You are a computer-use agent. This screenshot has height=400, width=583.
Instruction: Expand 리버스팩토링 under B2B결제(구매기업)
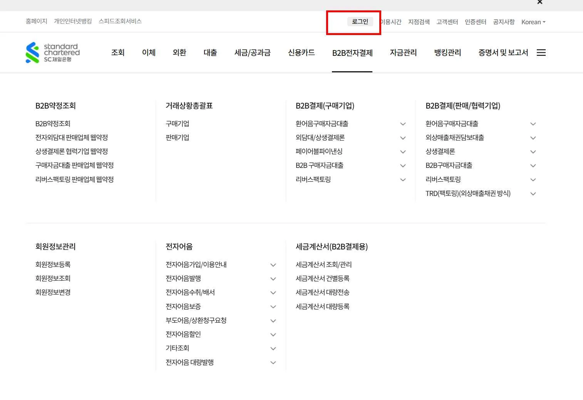(x=403, y=180)
